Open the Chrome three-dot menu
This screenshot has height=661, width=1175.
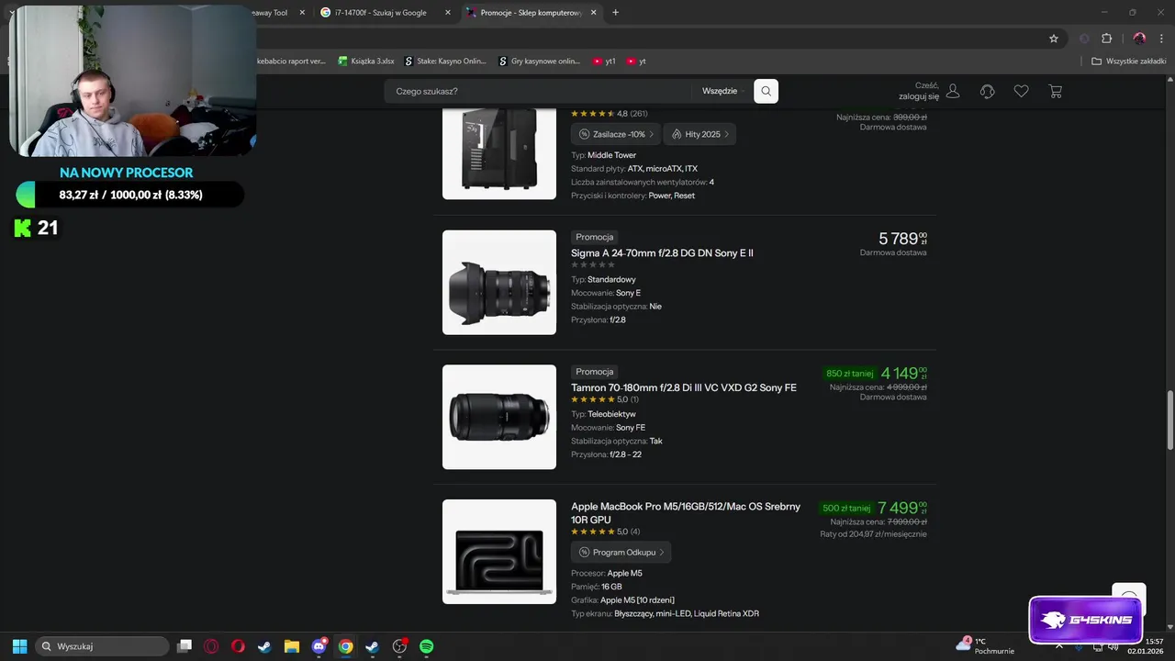(1161, 39)
